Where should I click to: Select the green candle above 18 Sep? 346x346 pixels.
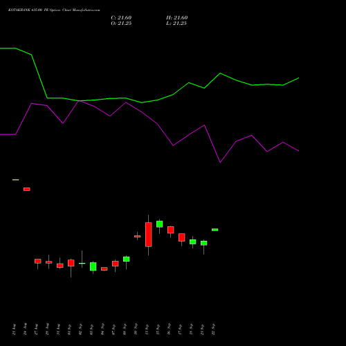[x=193, y=242]
